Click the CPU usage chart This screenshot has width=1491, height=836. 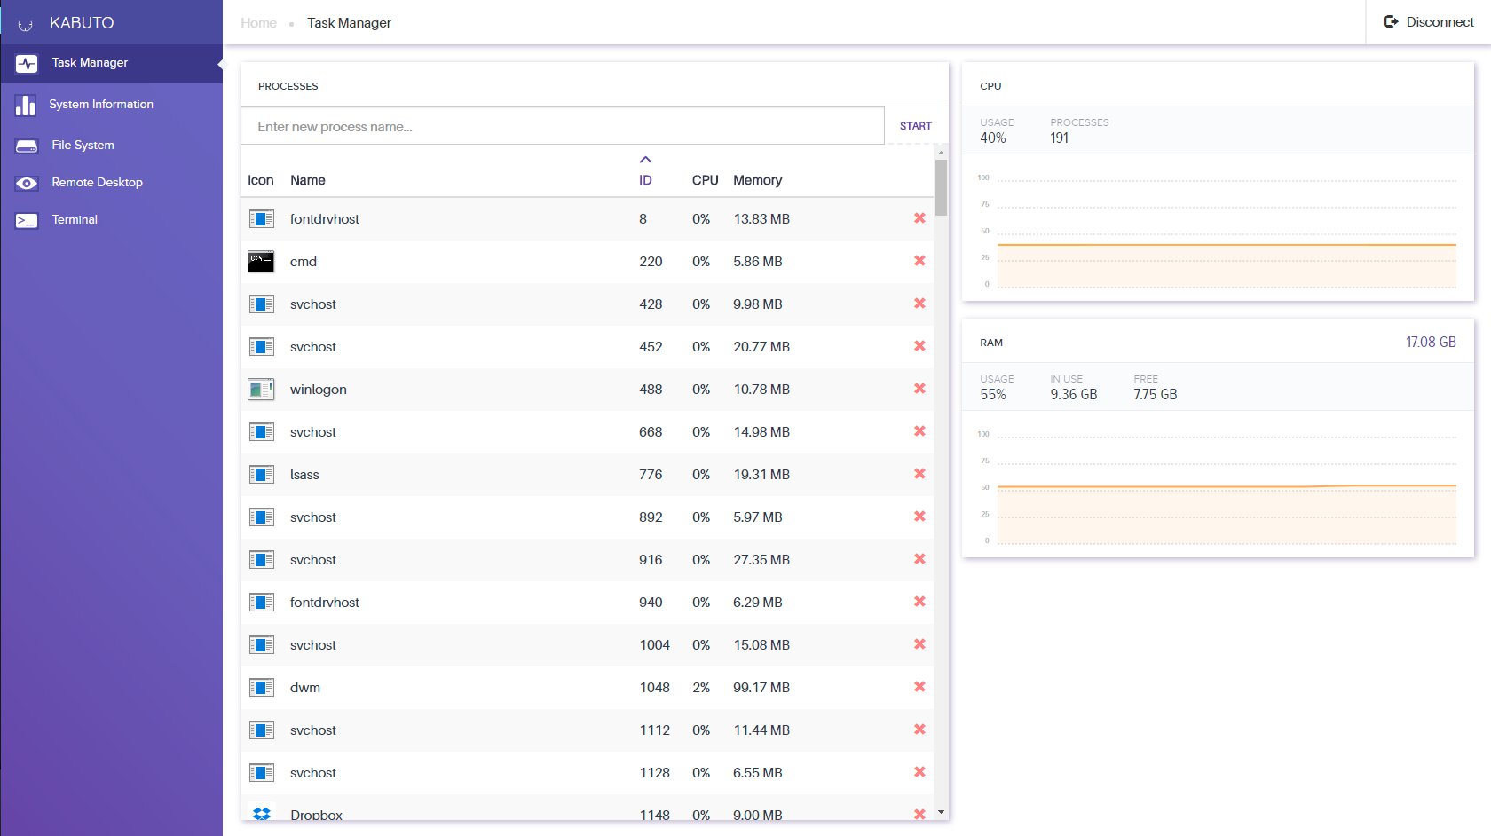1218,231
